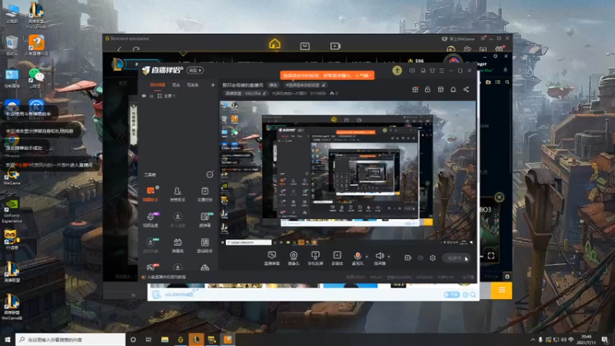Add a 摄像头 camera source
Screen dimensions: 615x346
tap(294, 258)
